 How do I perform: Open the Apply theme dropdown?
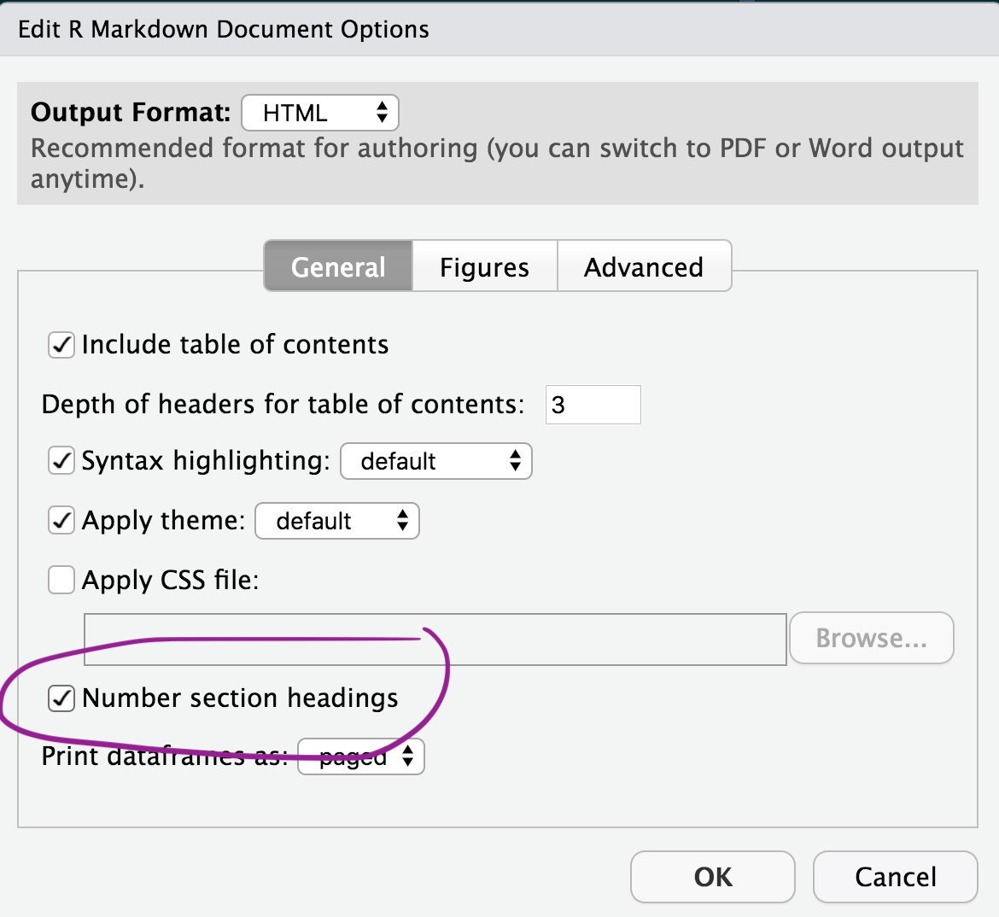point(336,521)
